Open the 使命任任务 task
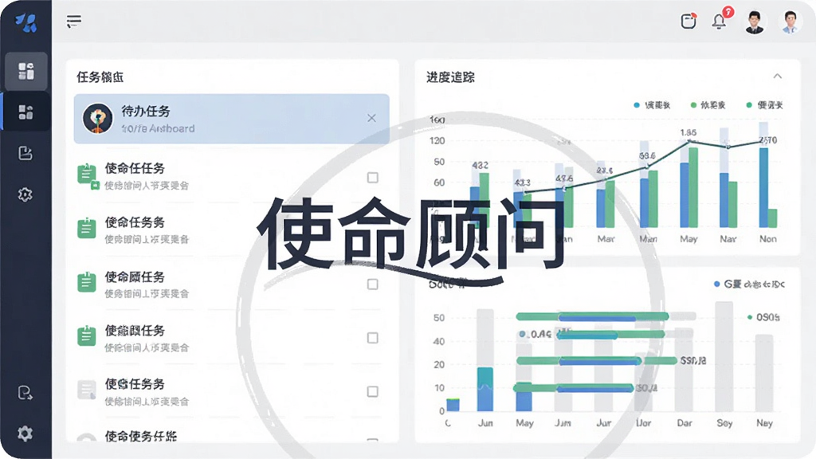 click(x=135, y=168)
